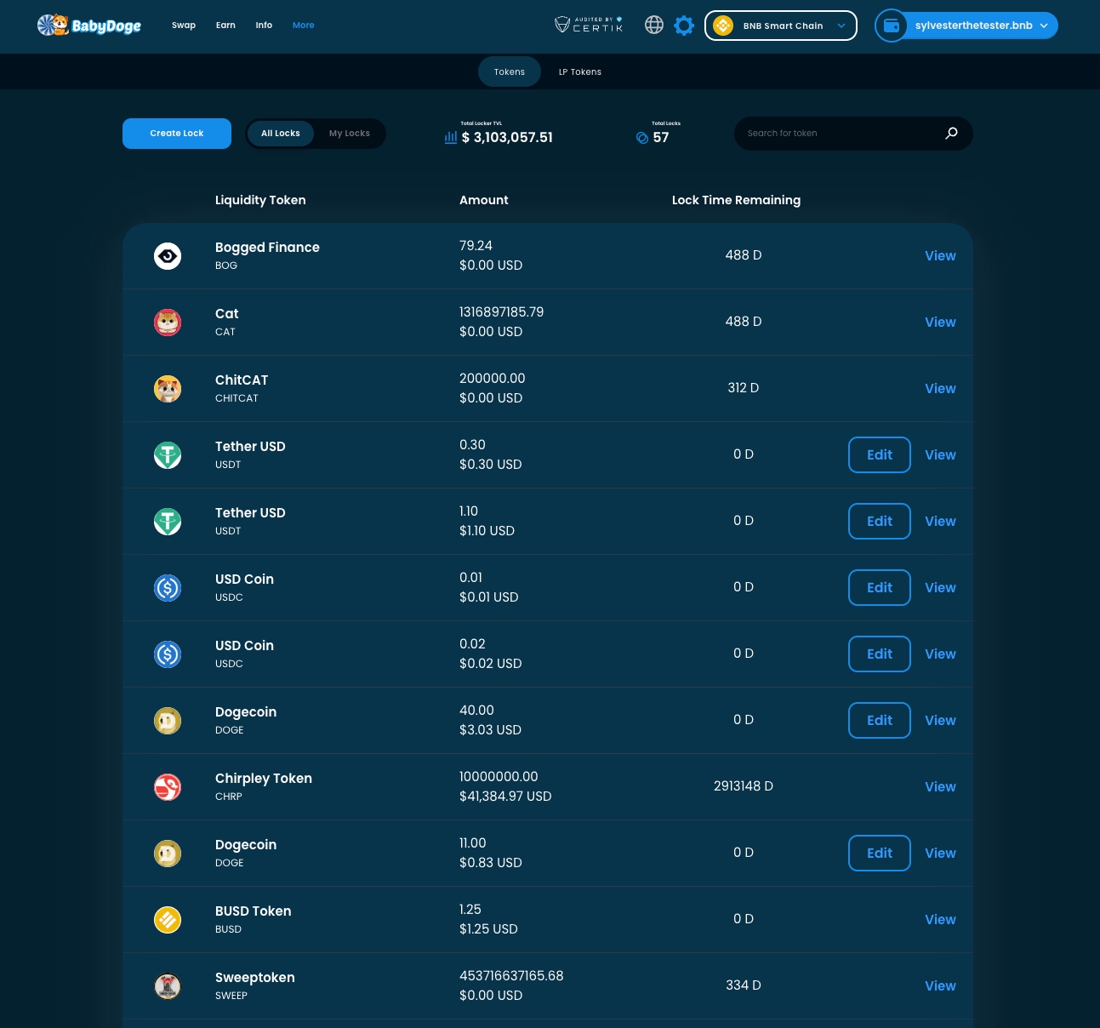The width and height of the screenshot is (1100, 1028).
Task: Focus the Search for token field
Action: [838, 134]
